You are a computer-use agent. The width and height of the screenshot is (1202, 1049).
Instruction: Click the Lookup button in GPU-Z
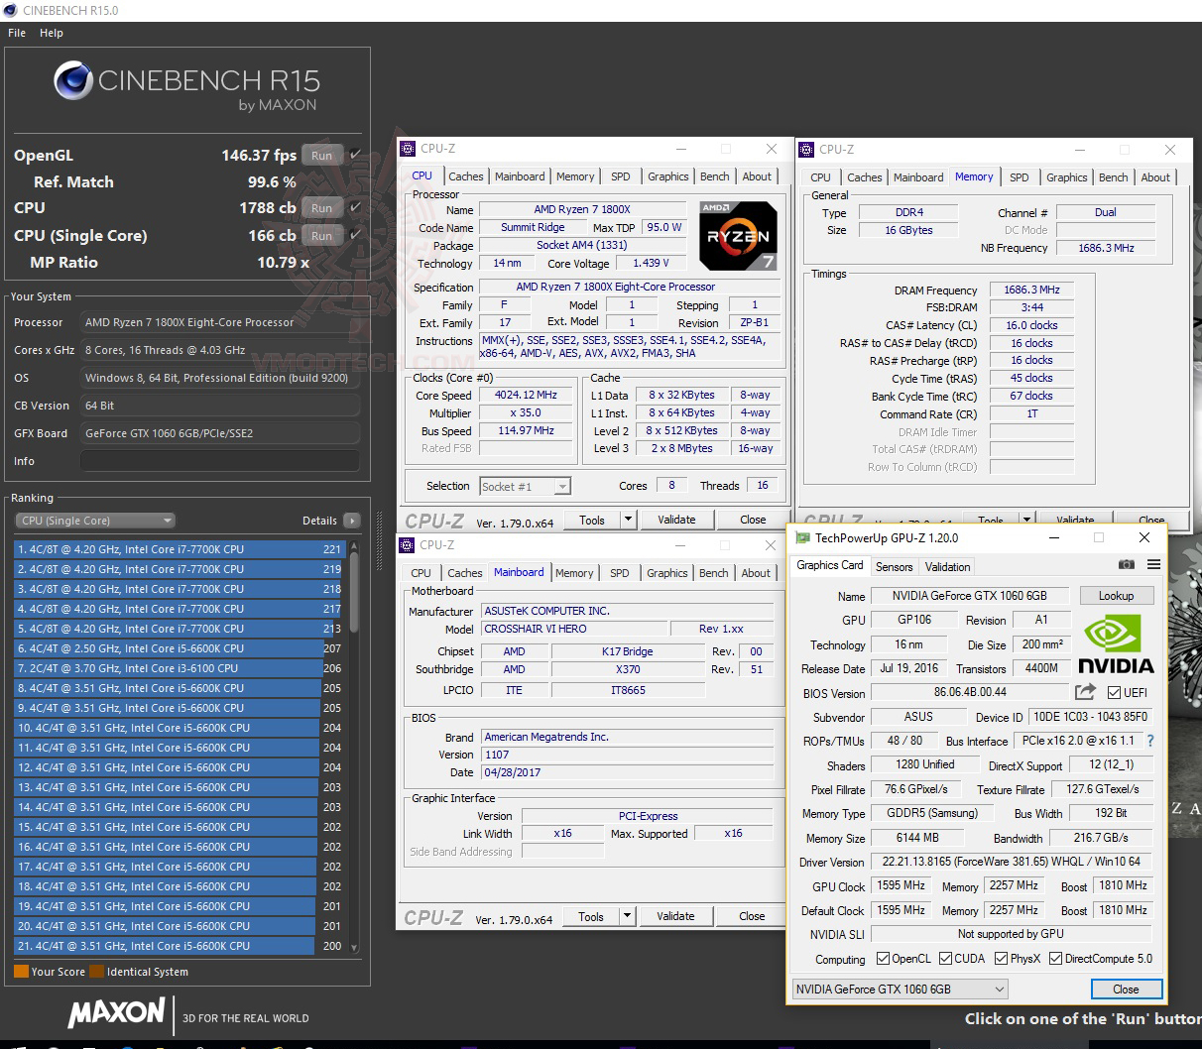pos(1116,596)
